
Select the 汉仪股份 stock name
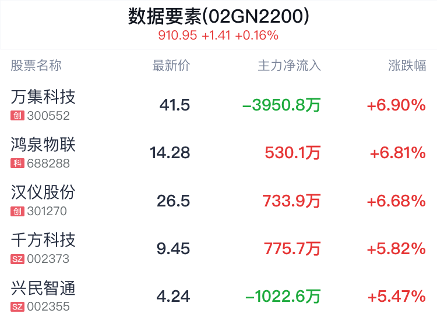point(43,192)
